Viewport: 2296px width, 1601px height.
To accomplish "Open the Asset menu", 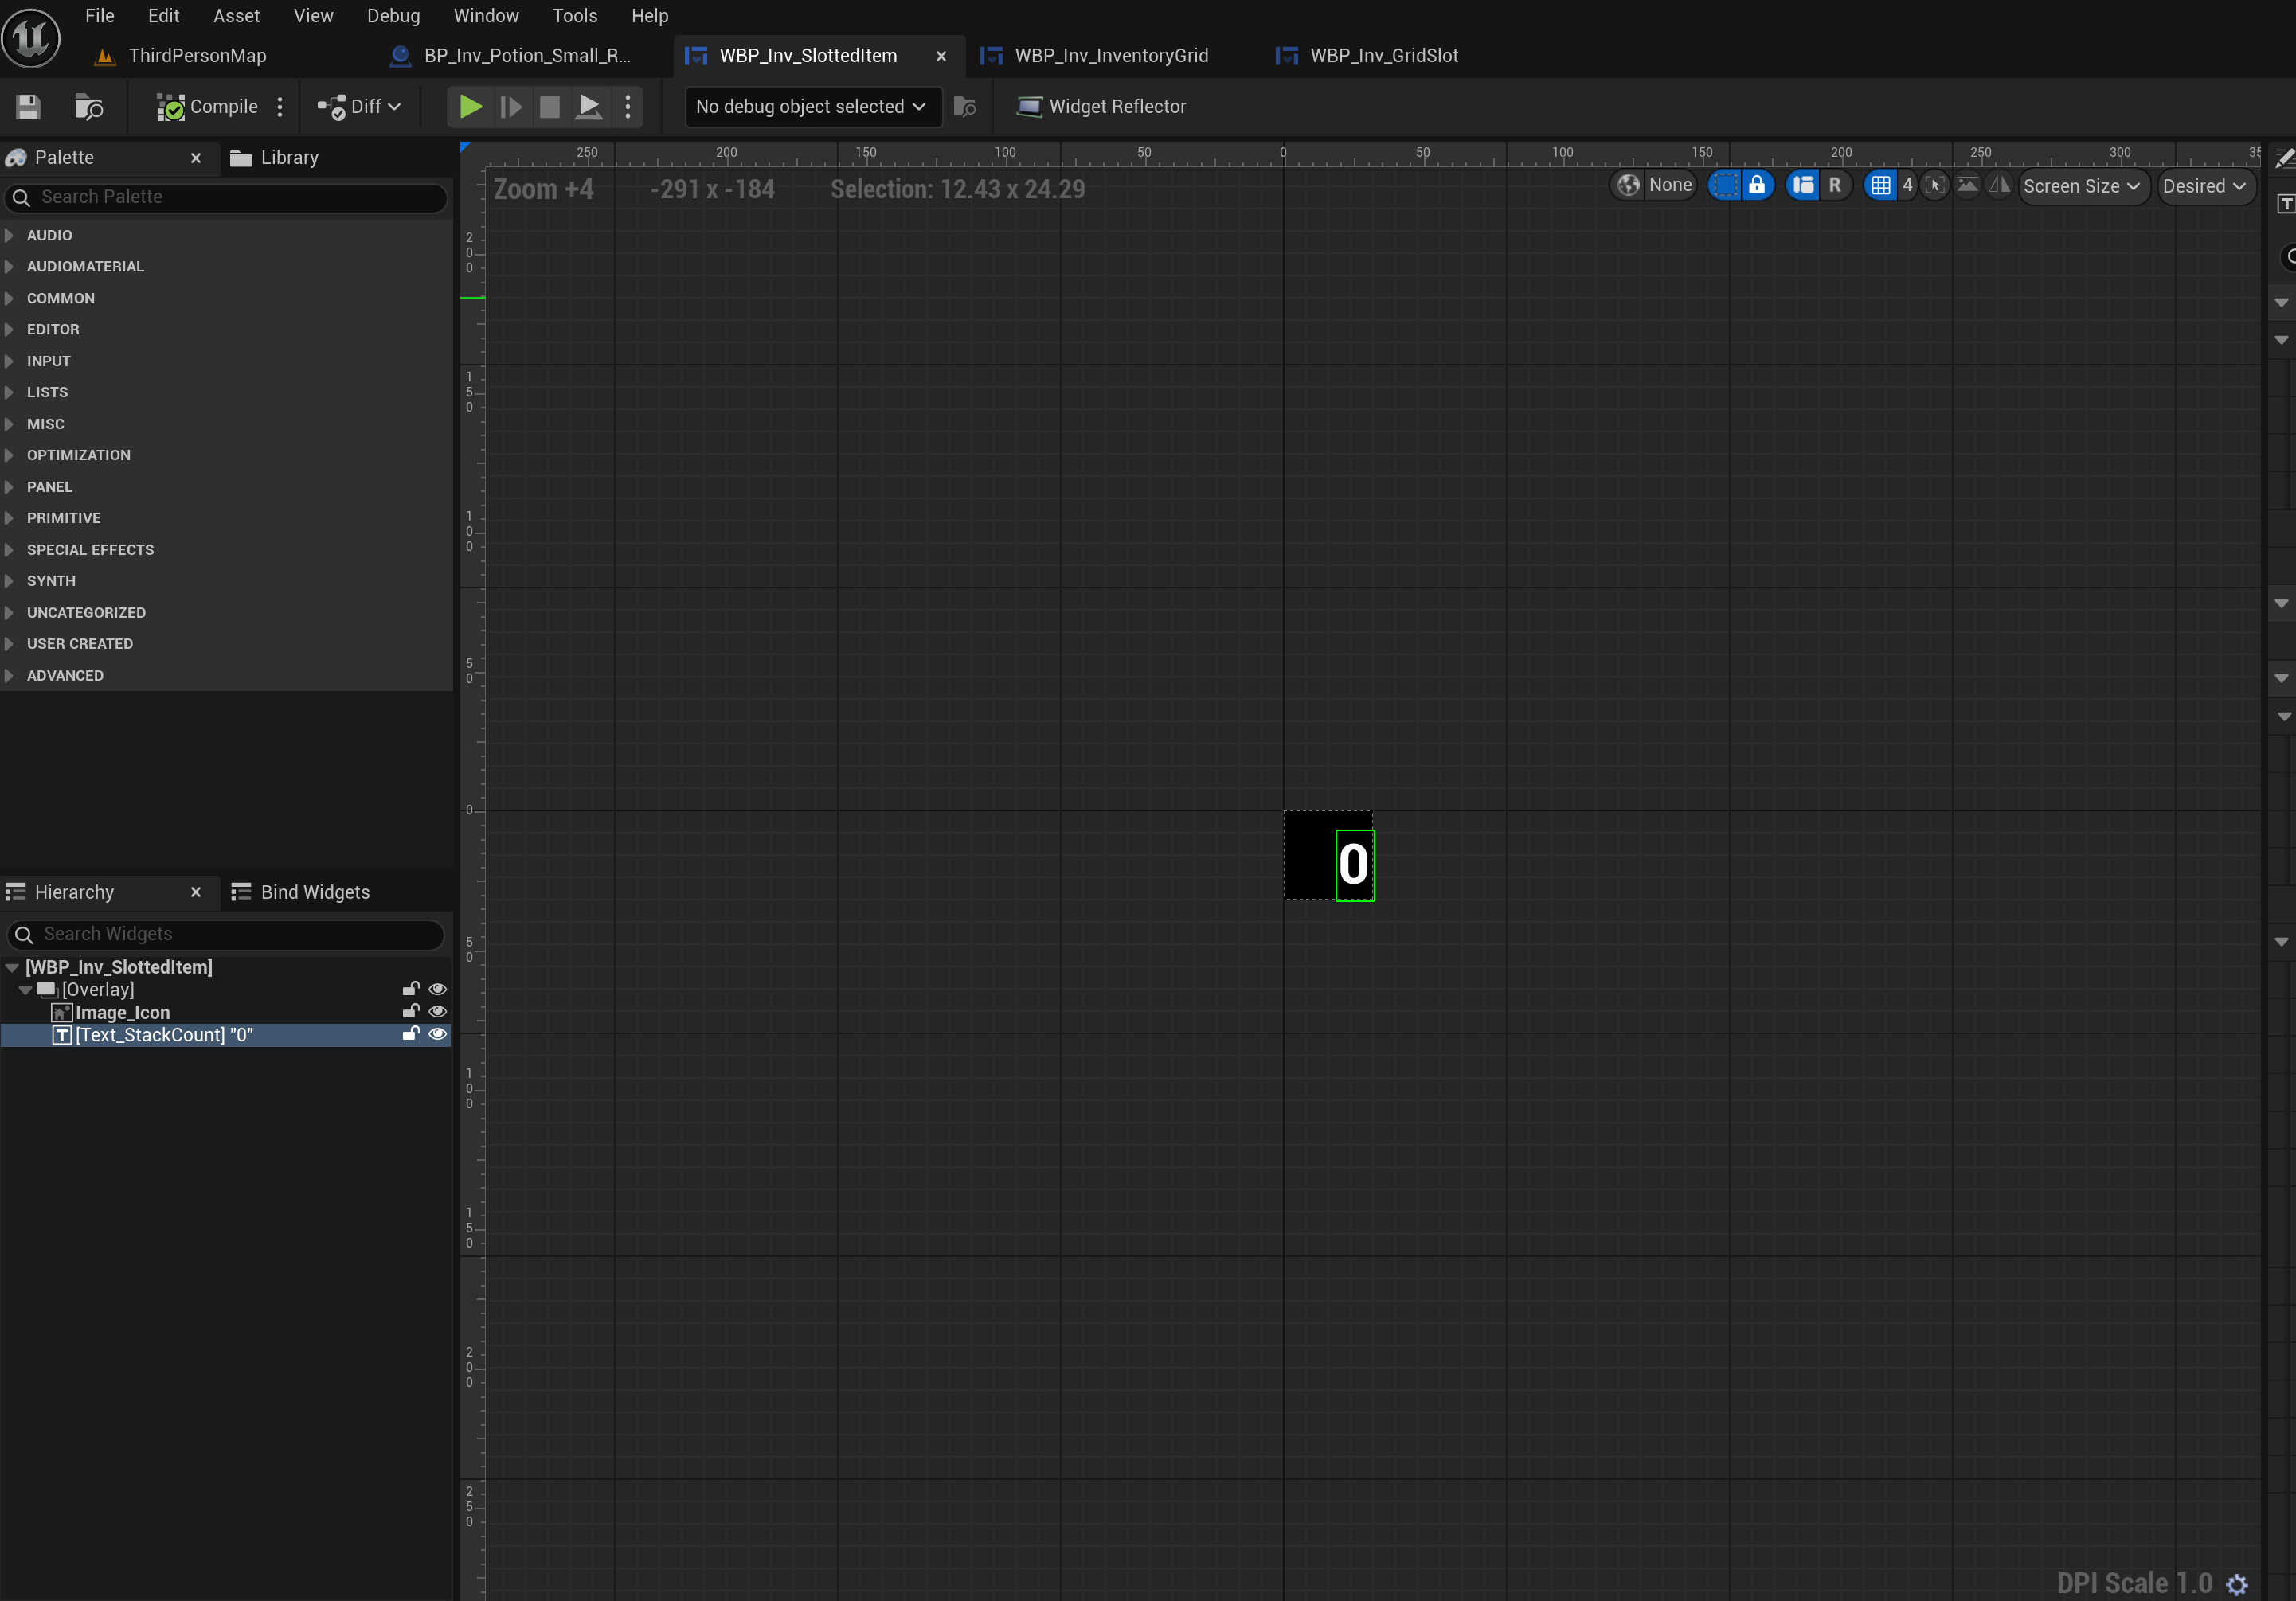I will (236, 16).
